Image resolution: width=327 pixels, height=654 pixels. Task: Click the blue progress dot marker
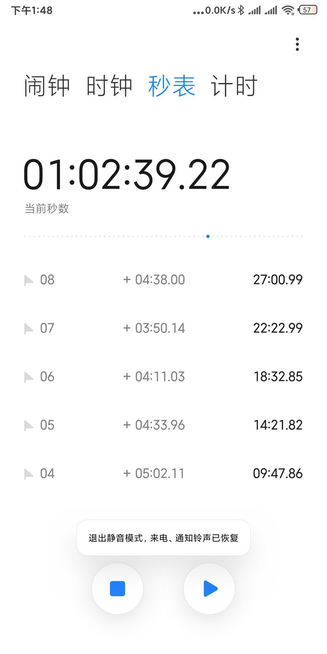[x=208, y=236]
